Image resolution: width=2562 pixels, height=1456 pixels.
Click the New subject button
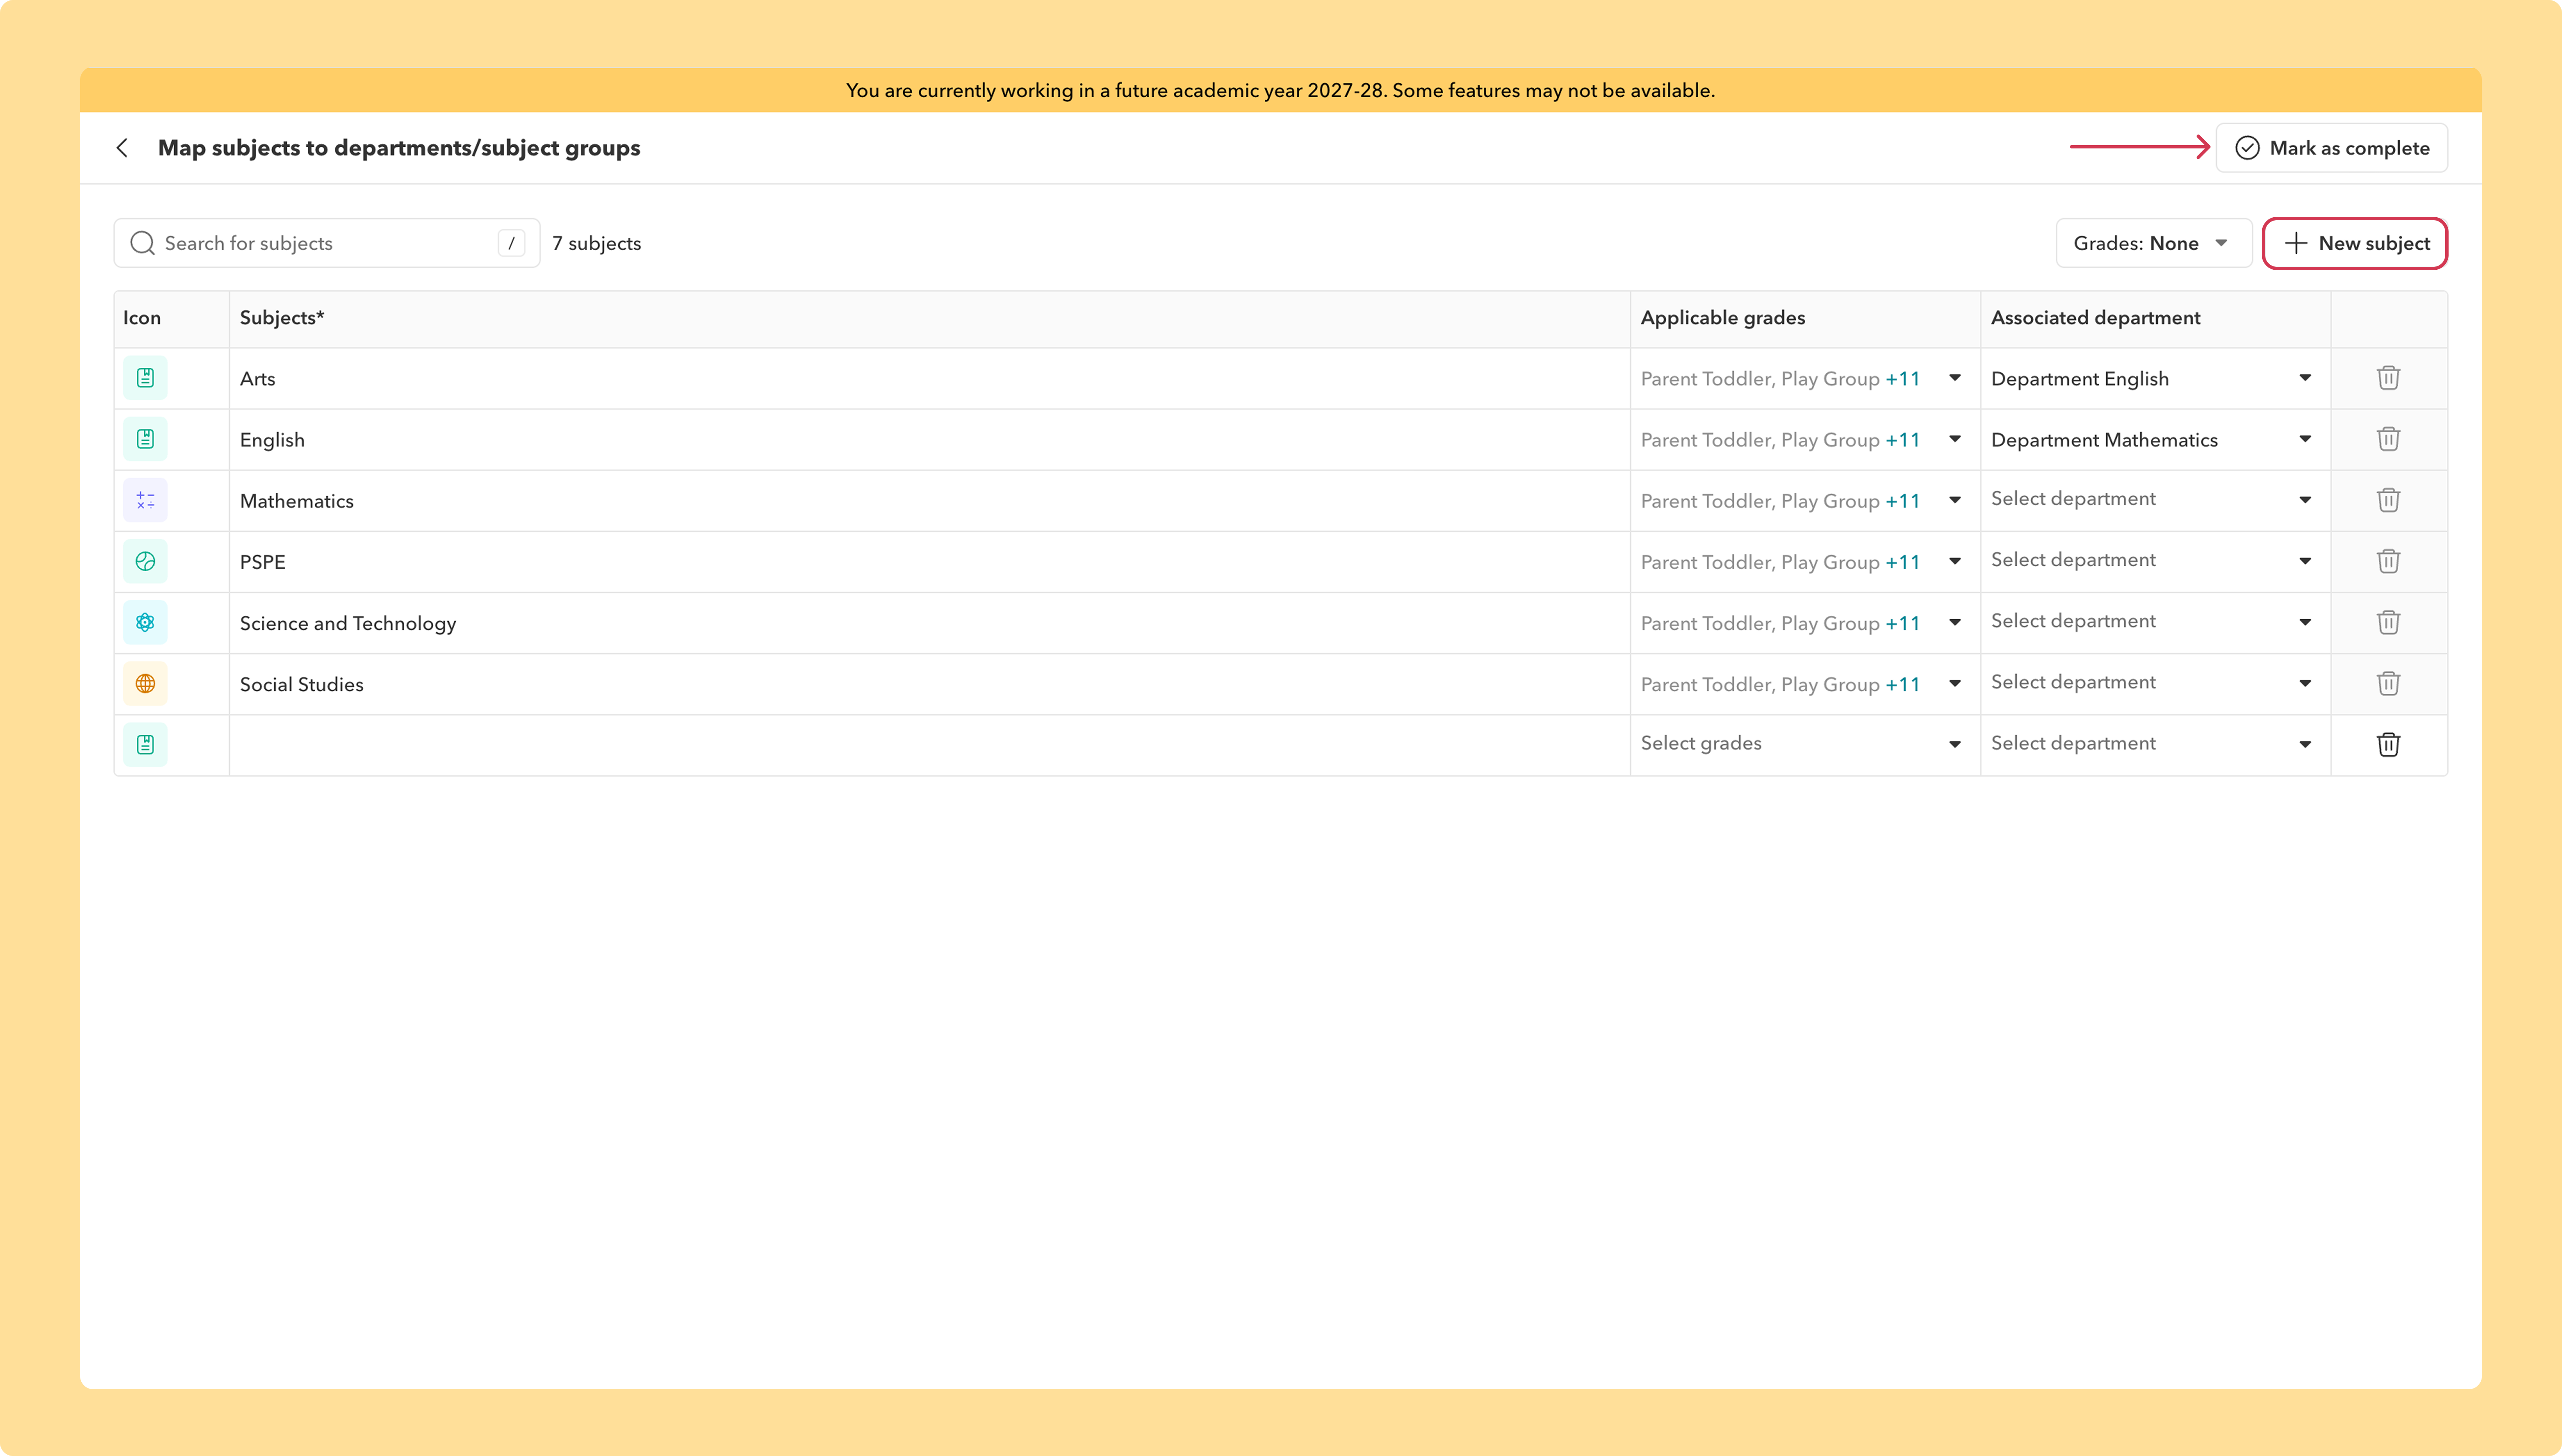coord(2355,243)
